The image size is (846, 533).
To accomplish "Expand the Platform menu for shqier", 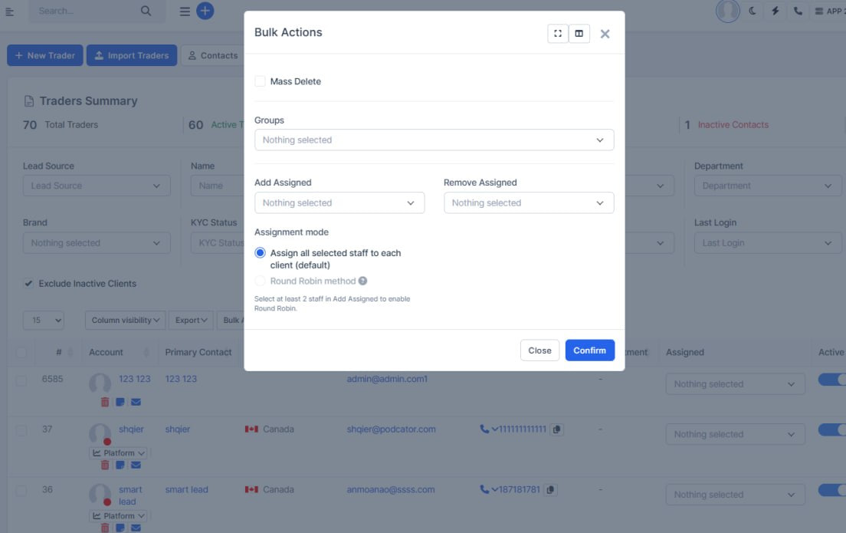I will pos(119,452).
